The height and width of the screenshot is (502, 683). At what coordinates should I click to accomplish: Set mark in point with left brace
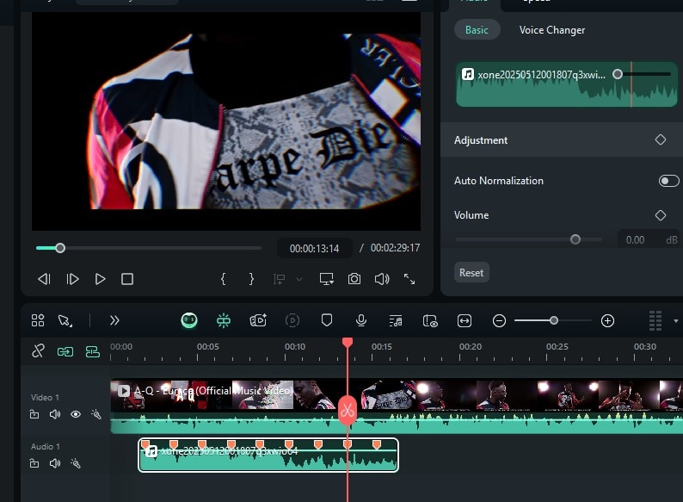(x=223, y=279)
